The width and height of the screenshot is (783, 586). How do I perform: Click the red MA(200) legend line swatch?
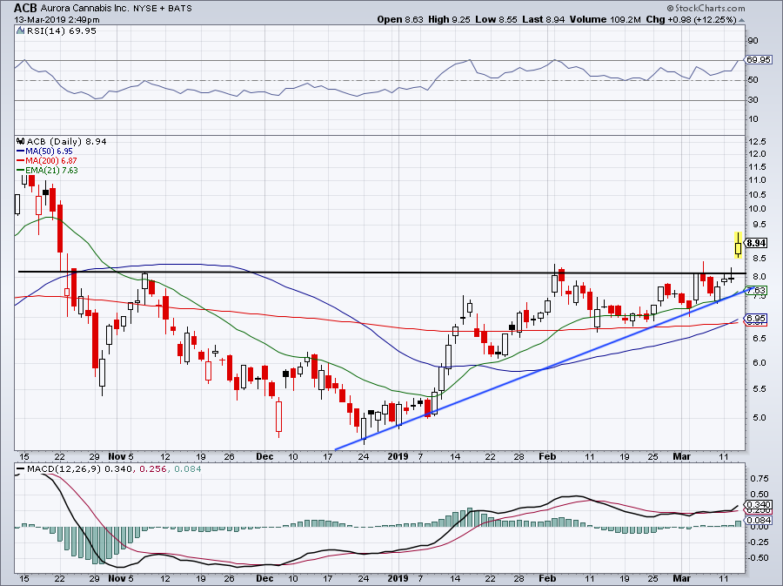21,161
